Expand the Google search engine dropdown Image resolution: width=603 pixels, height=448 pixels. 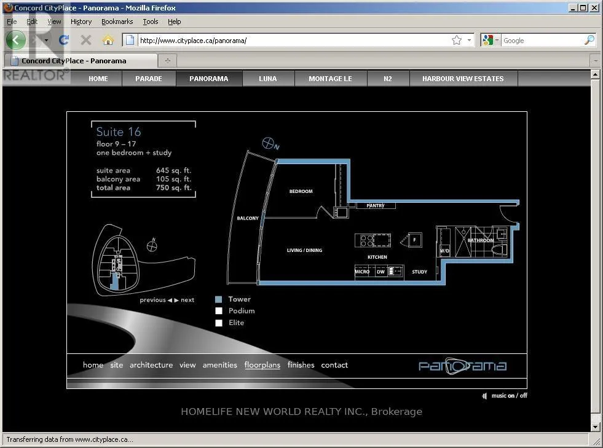(497, 41)
